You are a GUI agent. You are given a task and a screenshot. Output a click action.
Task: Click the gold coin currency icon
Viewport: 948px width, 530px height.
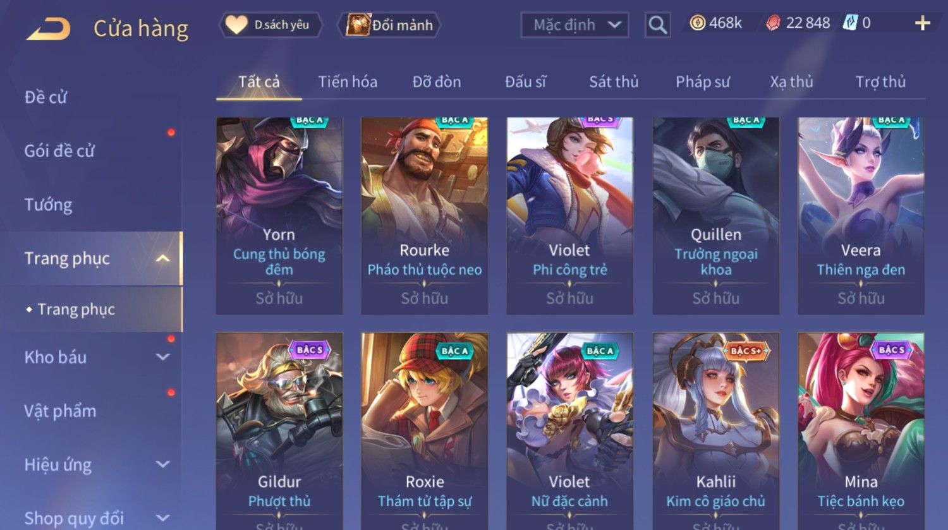click(x=697, y=23)
